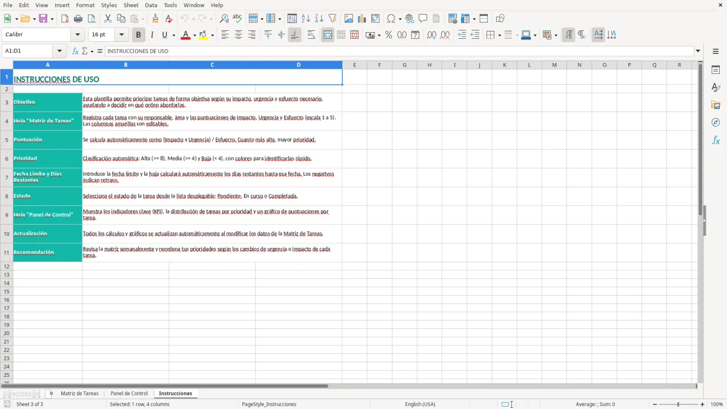Increase the cell indent
The image size is (727, 409).
[462, 35]
